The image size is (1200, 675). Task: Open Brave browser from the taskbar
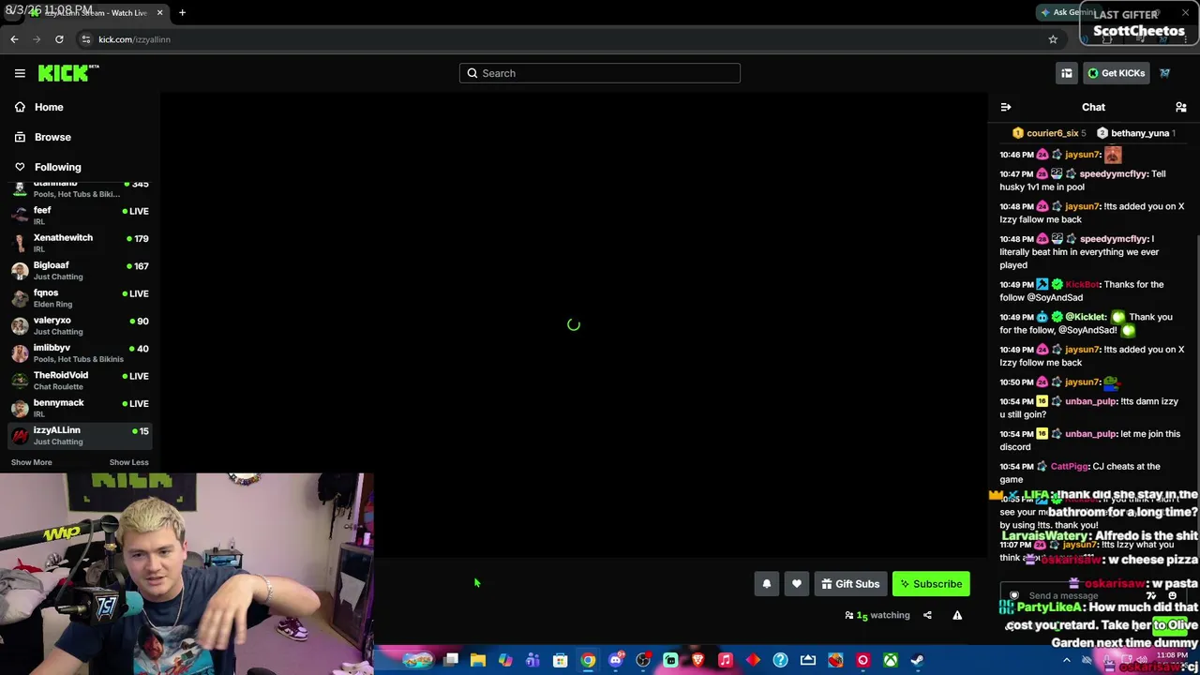[697, 660]
